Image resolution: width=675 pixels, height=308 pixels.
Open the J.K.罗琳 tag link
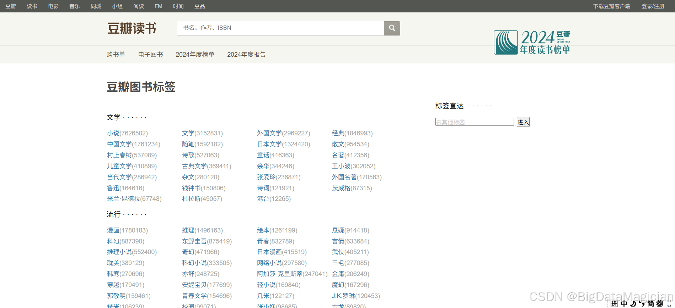(x=343, y=296)
